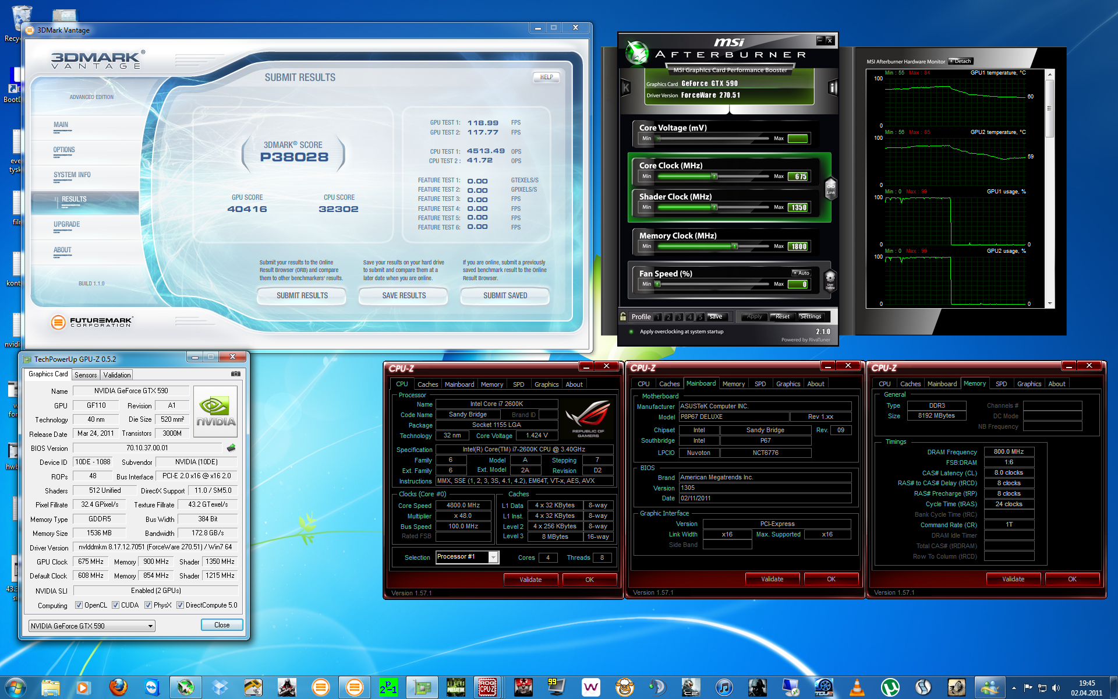Click the Shader Clock slider handle

(x=714, y=207)
